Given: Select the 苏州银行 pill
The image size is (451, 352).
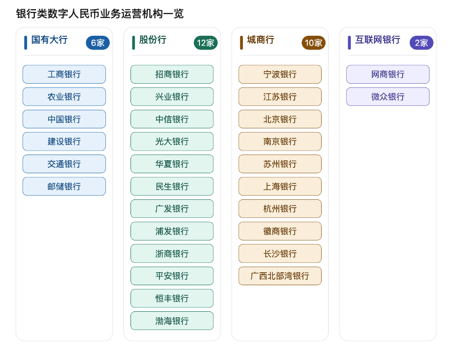Looking at the screenshot, I should coord(280,164).
